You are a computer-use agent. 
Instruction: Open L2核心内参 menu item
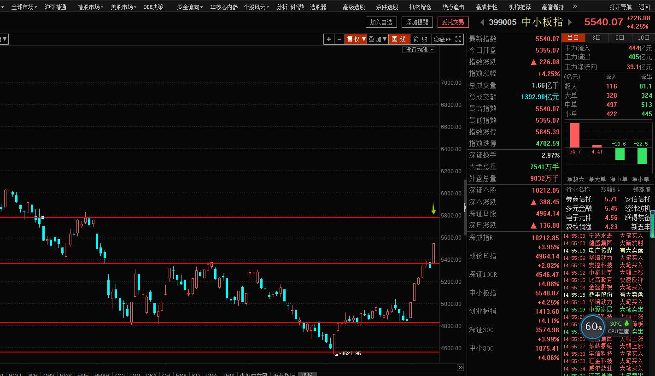[x=224, y=7]
